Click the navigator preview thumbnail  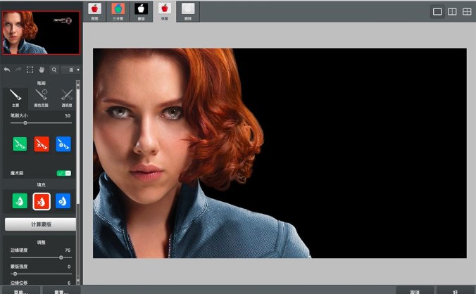point(41,32)
